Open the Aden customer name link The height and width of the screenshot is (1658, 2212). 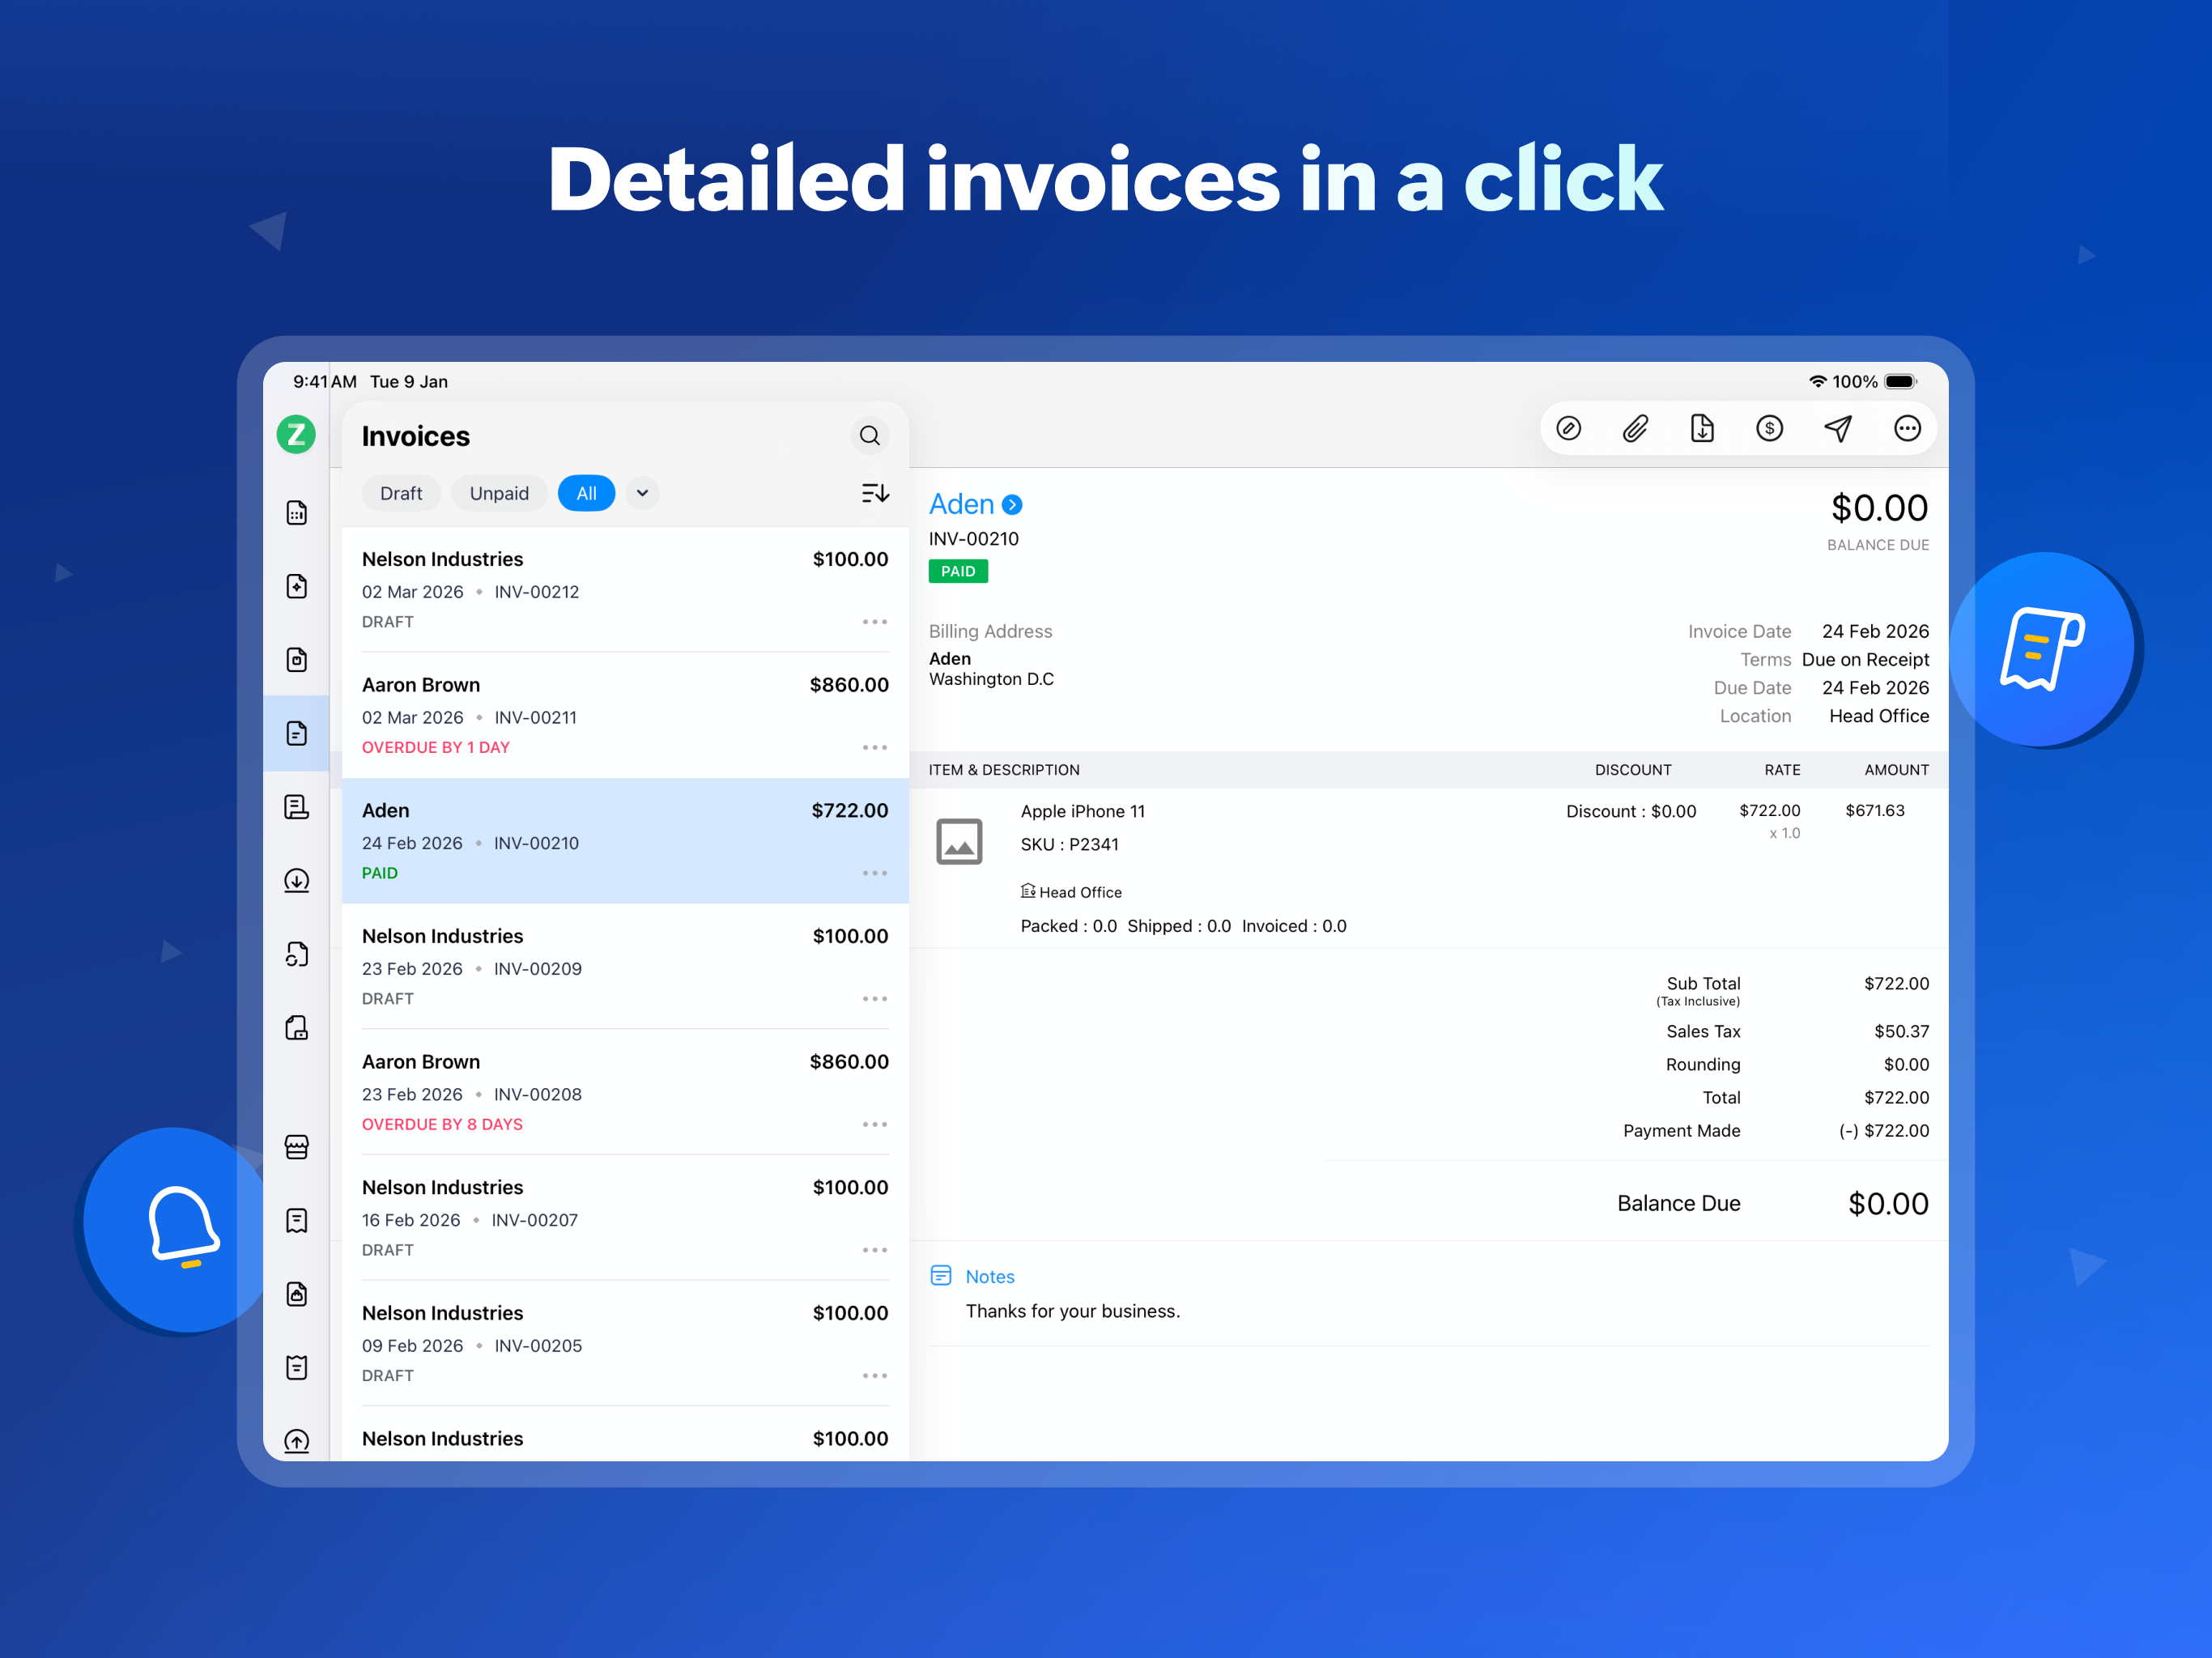961,504
